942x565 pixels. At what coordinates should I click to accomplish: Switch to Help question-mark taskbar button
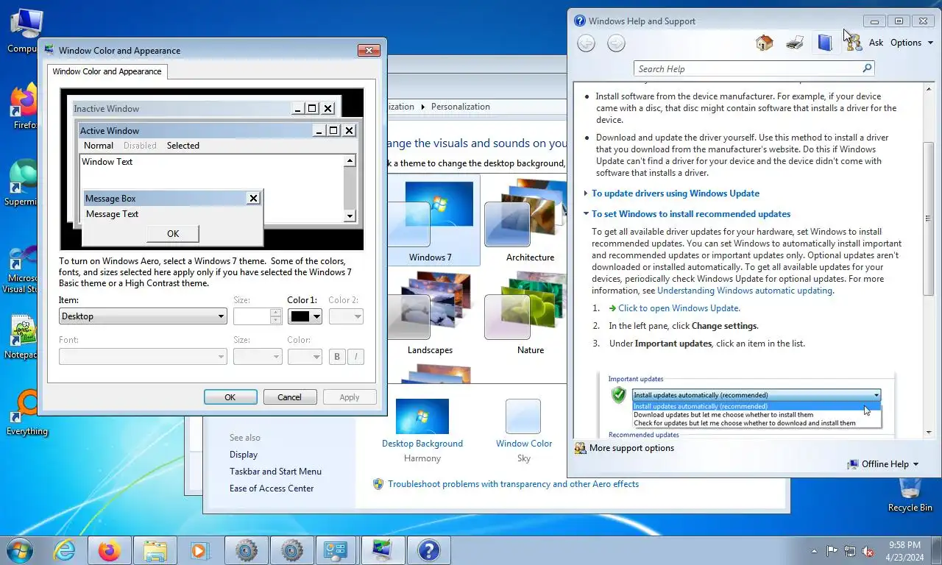click(x=428, y=550)
